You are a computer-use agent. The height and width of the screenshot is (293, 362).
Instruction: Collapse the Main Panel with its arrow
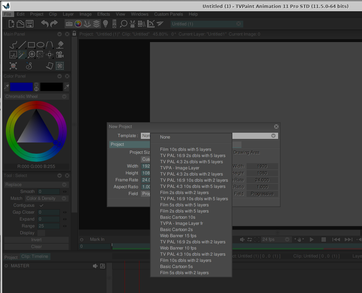tap(60, 34)
